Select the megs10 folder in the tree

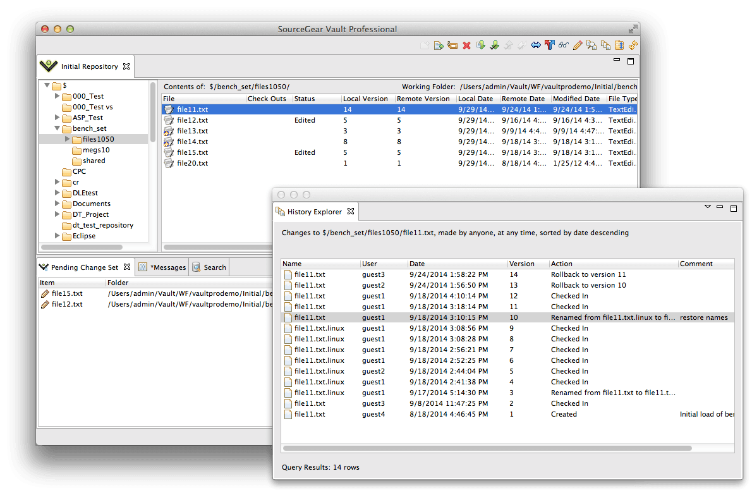(91, 150)
